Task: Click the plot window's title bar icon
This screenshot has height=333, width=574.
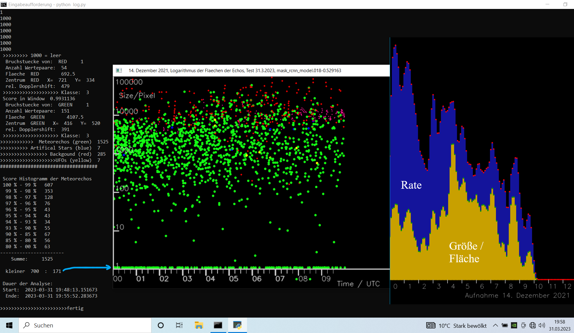Action: coord(119,70)
